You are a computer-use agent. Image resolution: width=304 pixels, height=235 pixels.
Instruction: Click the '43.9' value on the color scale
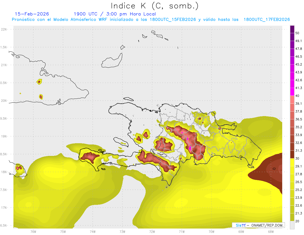pyautogui.click(x=298, y=72)
